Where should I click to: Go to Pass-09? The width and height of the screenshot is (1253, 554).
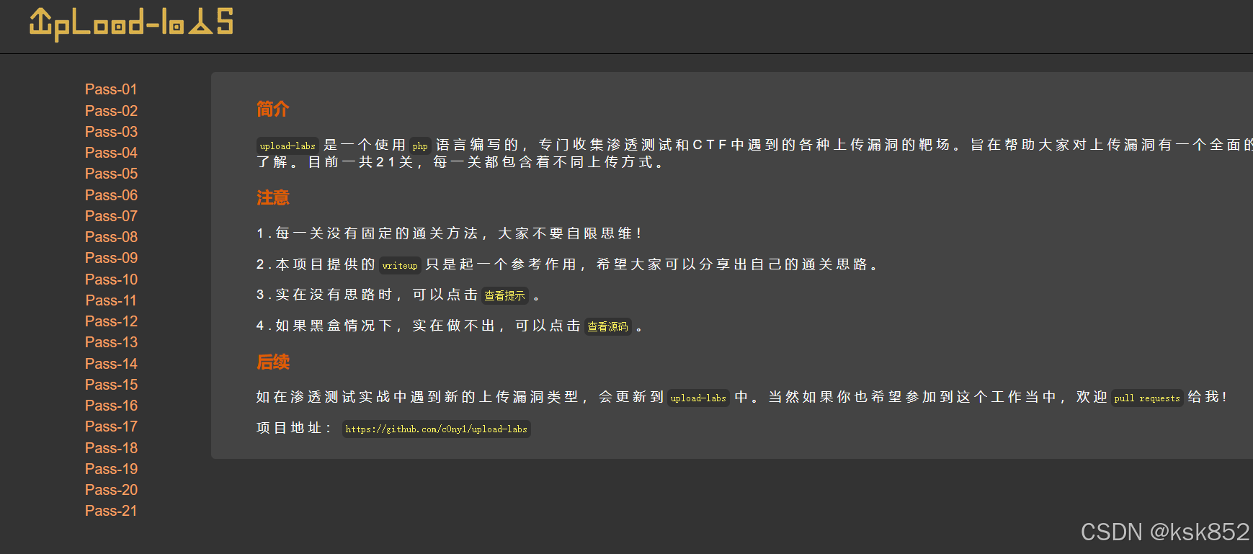[x=111, y=258]
